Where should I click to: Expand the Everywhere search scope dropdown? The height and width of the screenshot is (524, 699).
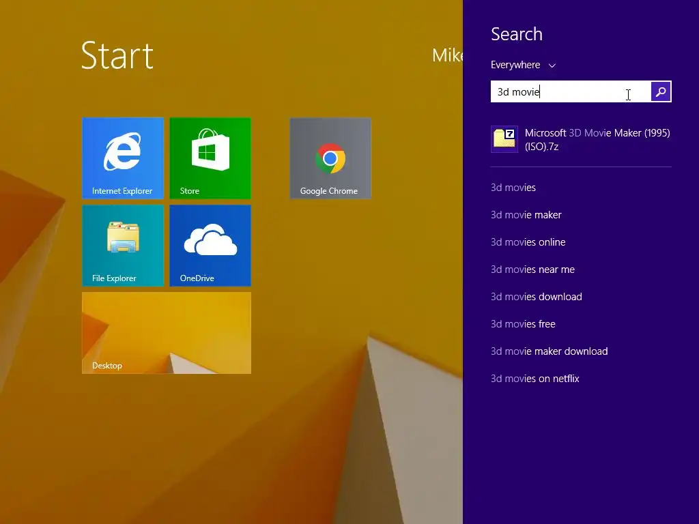(523, 65)
